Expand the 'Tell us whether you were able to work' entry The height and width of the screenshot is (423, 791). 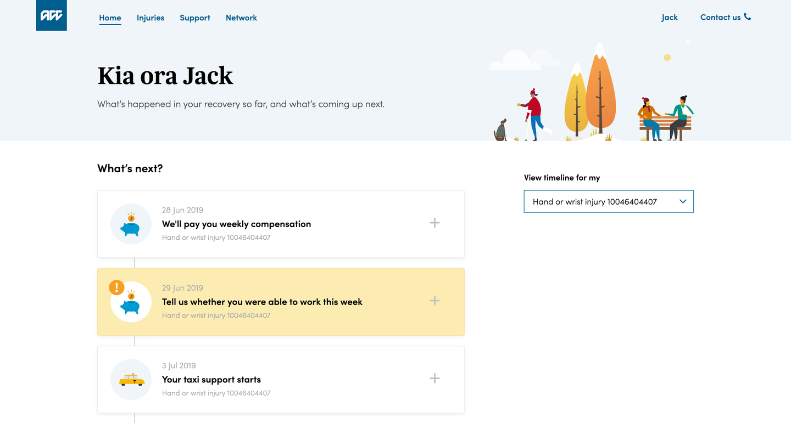435,301
